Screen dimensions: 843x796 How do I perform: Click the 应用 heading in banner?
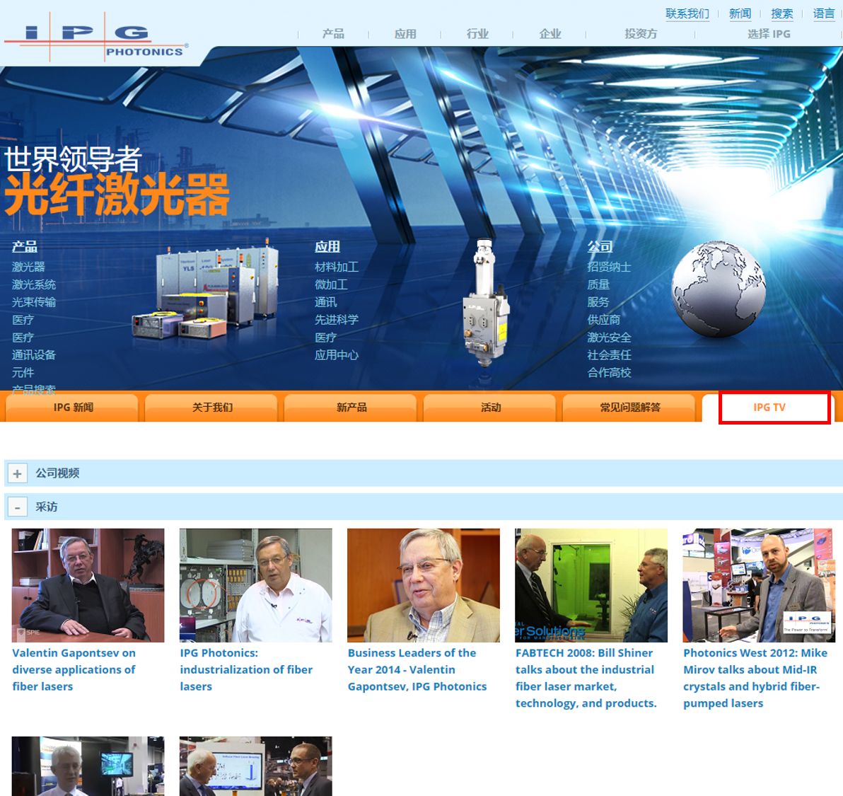[x=327, y=247]
